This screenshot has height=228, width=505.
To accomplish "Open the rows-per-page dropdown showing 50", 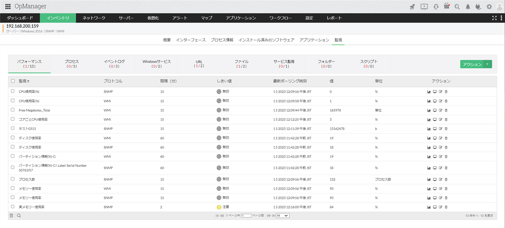I will click(282, 216).
